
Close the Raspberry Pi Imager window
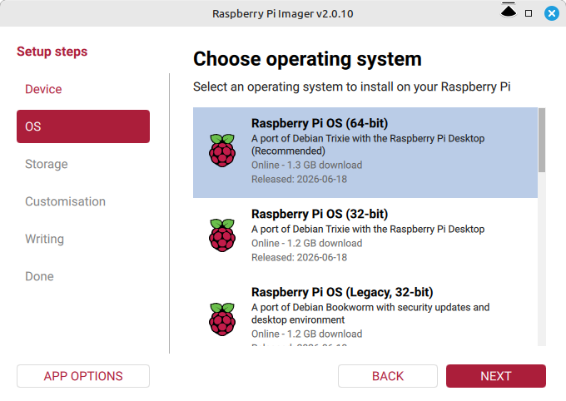point(552,13)
